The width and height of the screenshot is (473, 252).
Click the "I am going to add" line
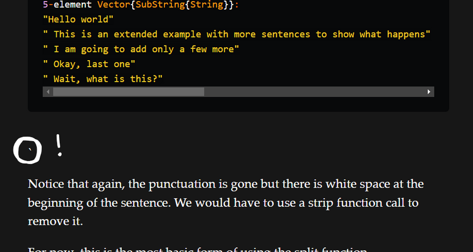tap(141, 49)
